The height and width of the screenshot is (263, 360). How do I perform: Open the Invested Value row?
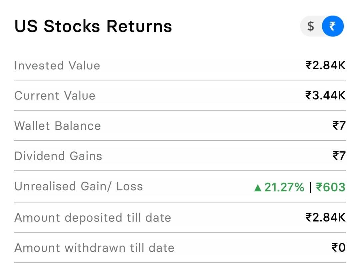[180, 66]
